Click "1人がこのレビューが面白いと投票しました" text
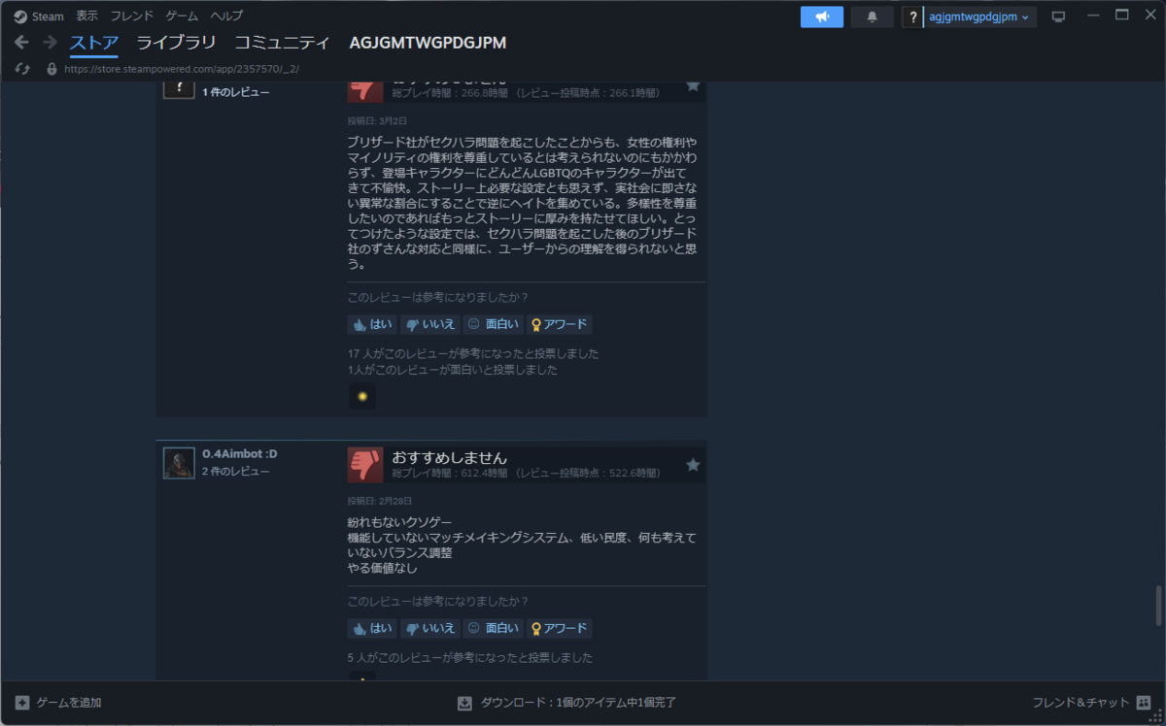Screen dimensions: 1166x726 point(453,370)
